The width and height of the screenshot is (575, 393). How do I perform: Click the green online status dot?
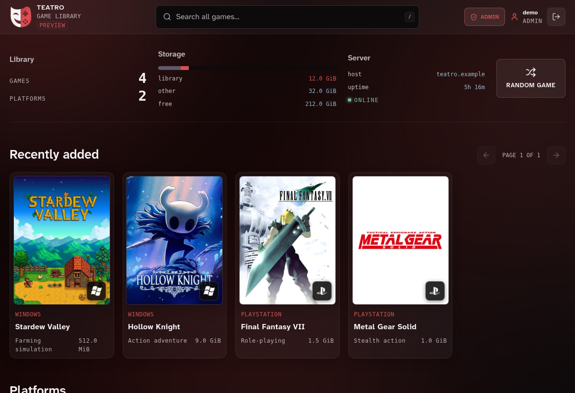click(x=350, y=100)
